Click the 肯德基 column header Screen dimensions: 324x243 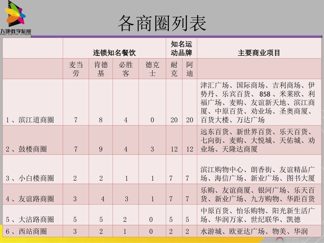pyautogui.click(x=101, y=69)
